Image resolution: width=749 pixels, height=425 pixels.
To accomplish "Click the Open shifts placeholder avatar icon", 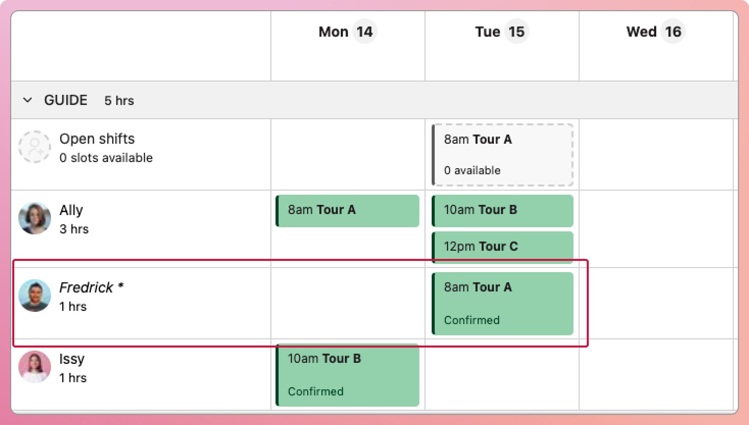I will 34,147.
